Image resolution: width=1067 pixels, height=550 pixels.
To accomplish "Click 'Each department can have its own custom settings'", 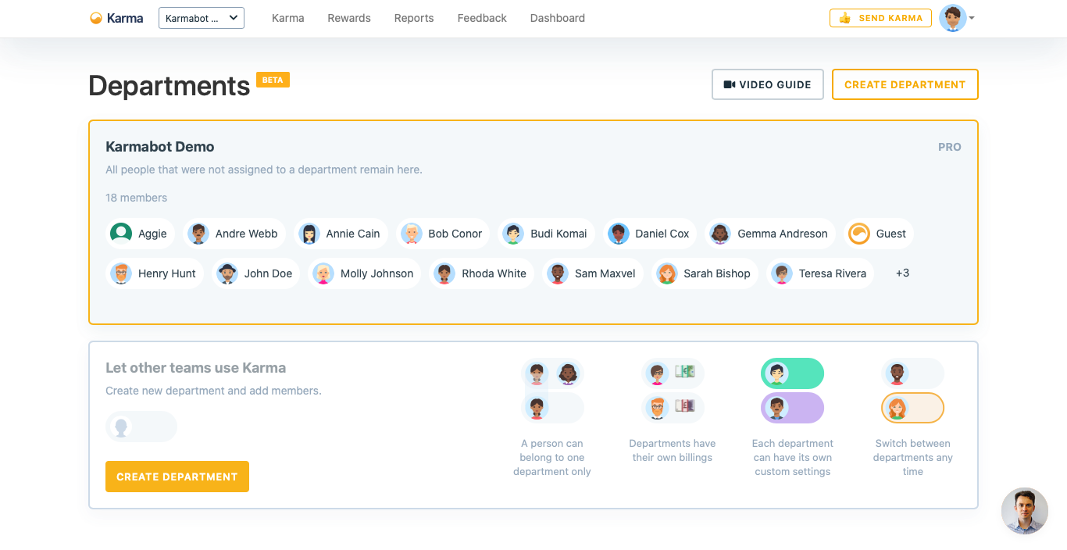I will pos(793,458).
